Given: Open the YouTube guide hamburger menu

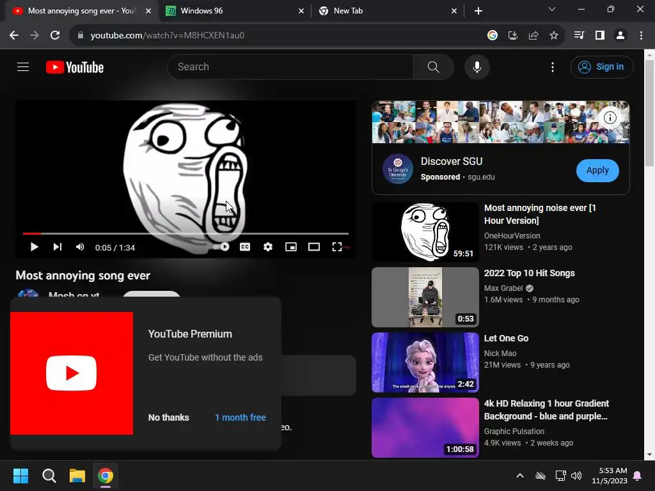Looking at the screenshot, I should click(x=23, y=66).
